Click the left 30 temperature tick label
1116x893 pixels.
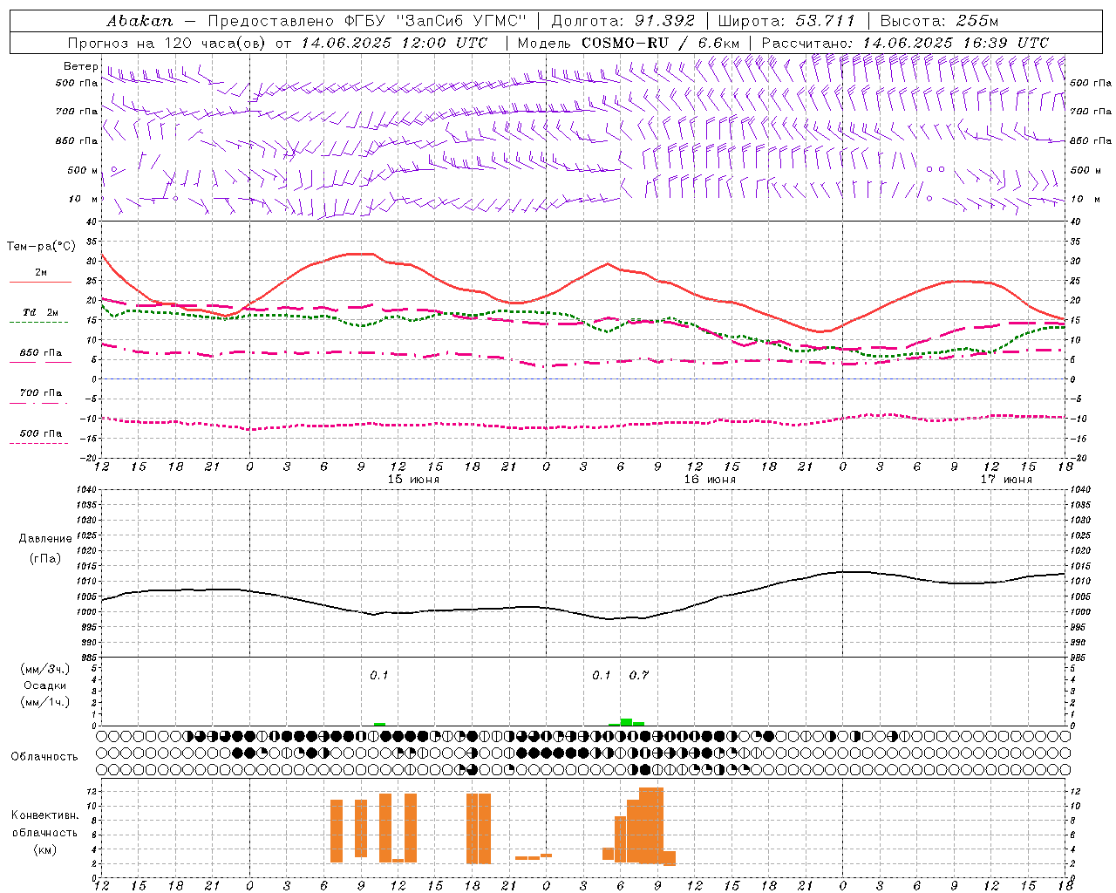[91, 261]
